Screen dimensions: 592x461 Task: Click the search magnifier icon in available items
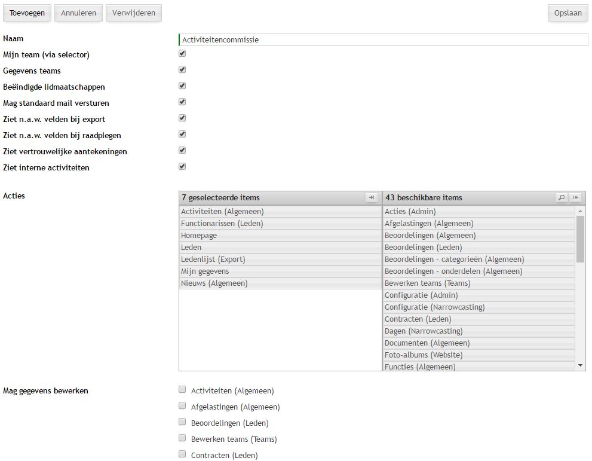click(561, 198)
